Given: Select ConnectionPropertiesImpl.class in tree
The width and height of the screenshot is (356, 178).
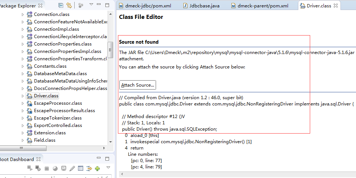Looking at the screenshot, I should coord(68,51).
